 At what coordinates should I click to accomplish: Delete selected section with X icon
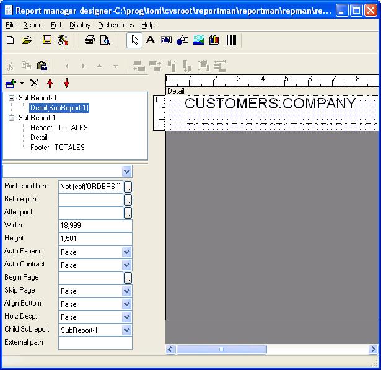(x=34, y=83)
